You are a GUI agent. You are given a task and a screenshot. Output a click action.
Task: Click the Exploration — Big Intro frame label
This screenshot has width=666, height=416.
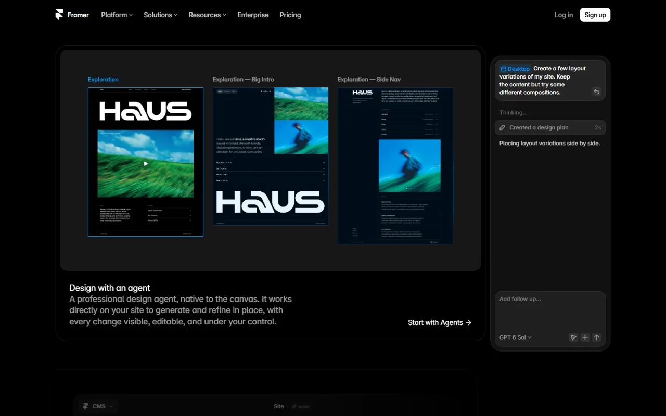(243, 80)
